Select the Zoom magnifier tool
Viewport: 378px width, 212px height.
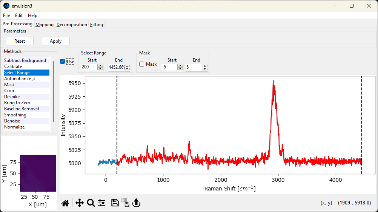point(91,203)
